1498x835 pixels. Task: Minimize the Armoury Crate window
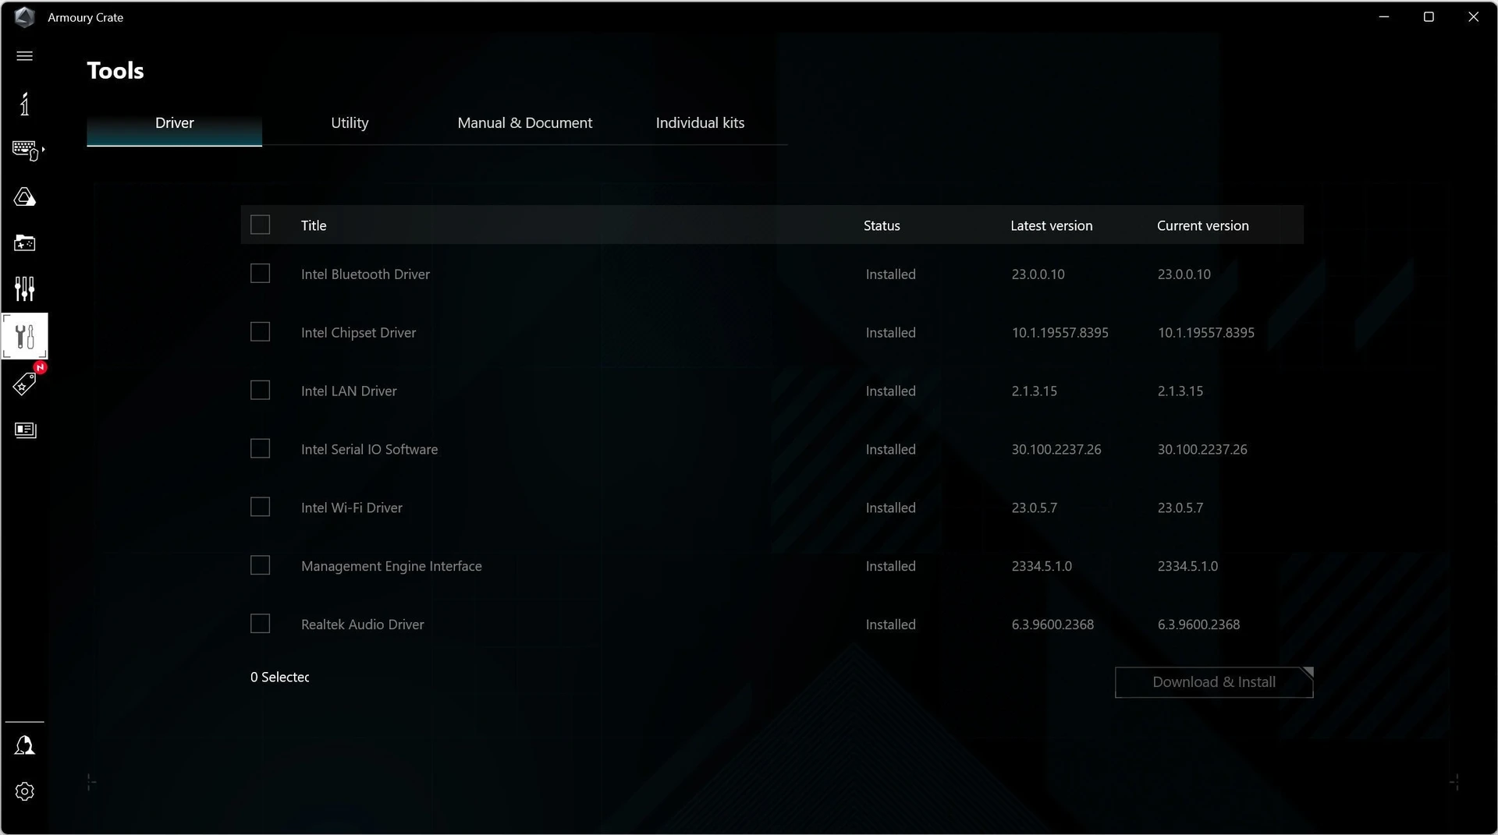pyautogui.click(x=1384, y=16)
